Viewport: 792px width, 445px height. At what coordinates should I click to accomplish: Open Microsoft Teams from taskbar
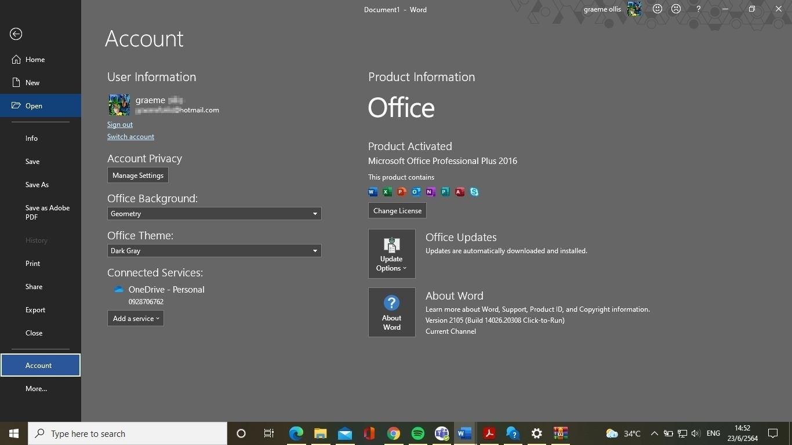(442, 433)
